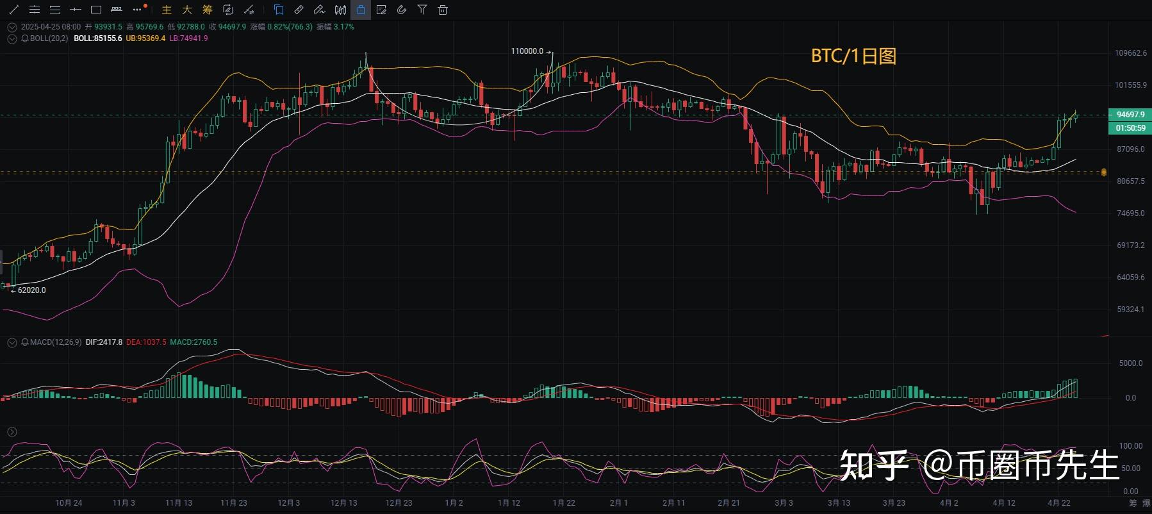Image resolution: width=1152 pixels, height=514 pixels.
Task: Collapse the BOLL indicator chevron
Action: pyautogui.click(x=12, y=38)
